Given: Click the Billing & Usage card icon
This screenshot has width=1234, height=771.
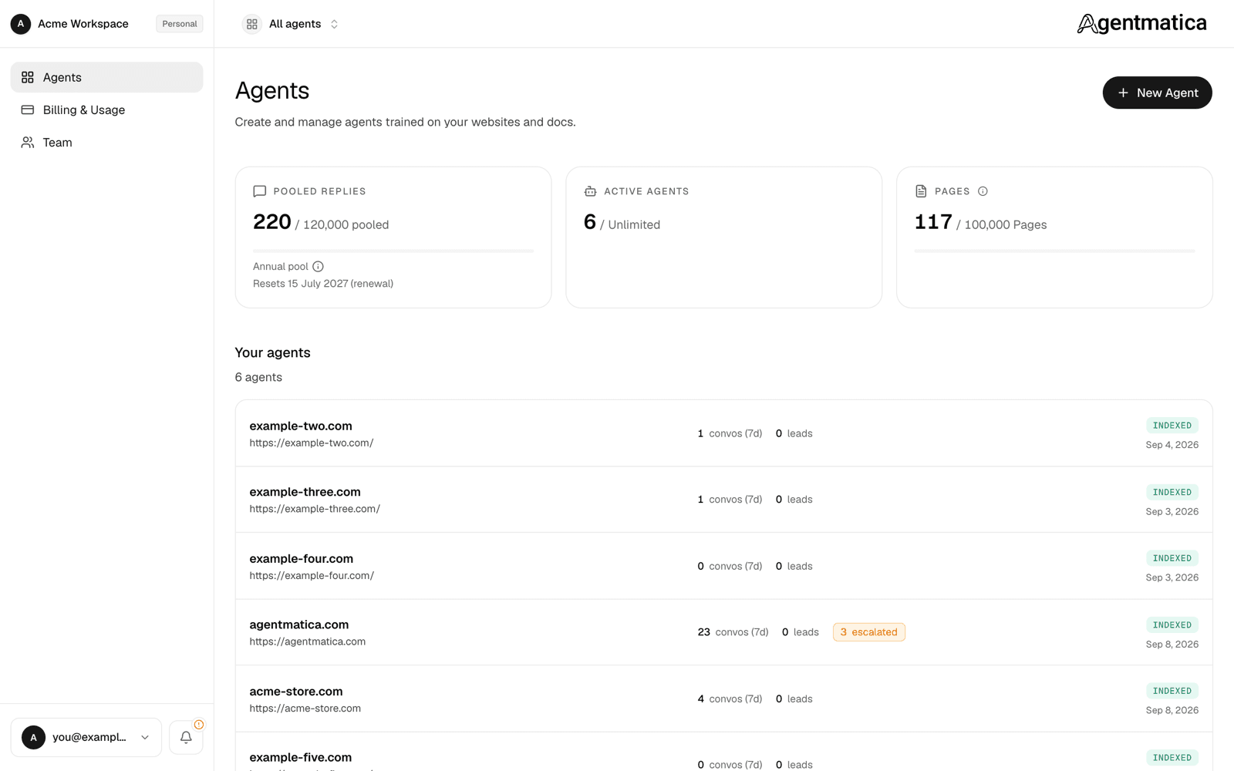Looking at the screenshot, I should [28, 109].
